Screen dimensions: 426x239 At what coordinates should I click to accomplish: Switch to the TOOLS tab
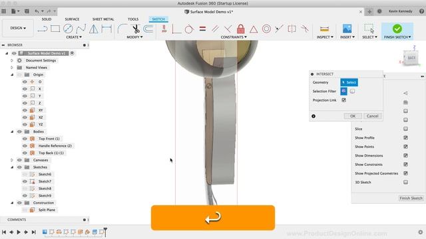pos(133,19)
